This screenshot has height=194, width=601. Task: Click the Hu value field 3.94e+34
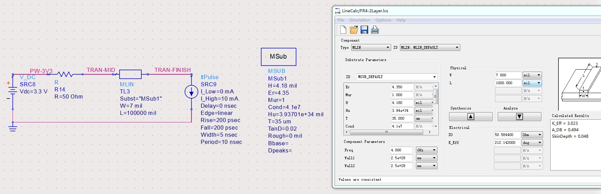pyautogui.click(x=402, y=110)
